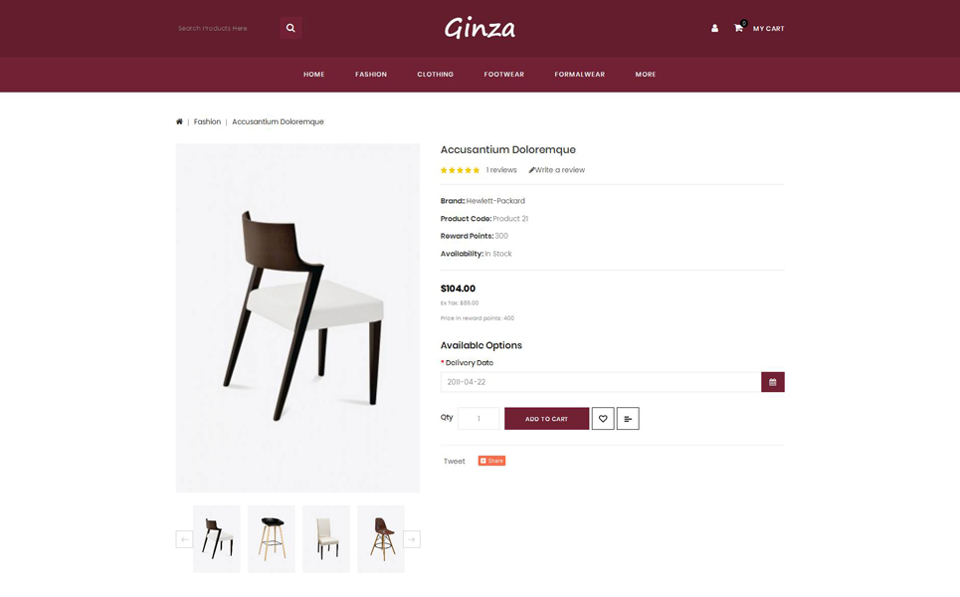Image resolution: width=960 pixels, height=597 pixels.
Task: Add product to wishlist heart icon
Action: coord(603,419)
